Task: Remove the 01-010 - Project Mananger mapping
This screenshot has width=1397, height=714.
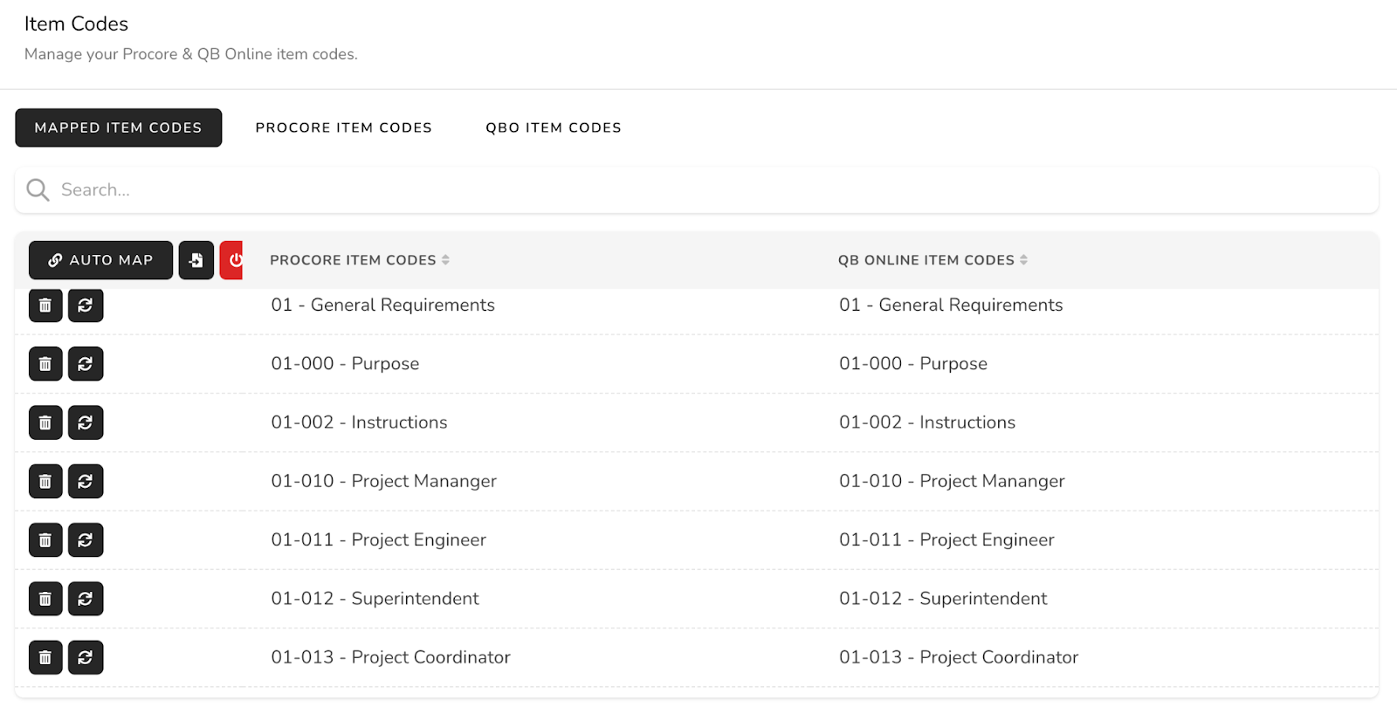Action: (x=45, y=481)
